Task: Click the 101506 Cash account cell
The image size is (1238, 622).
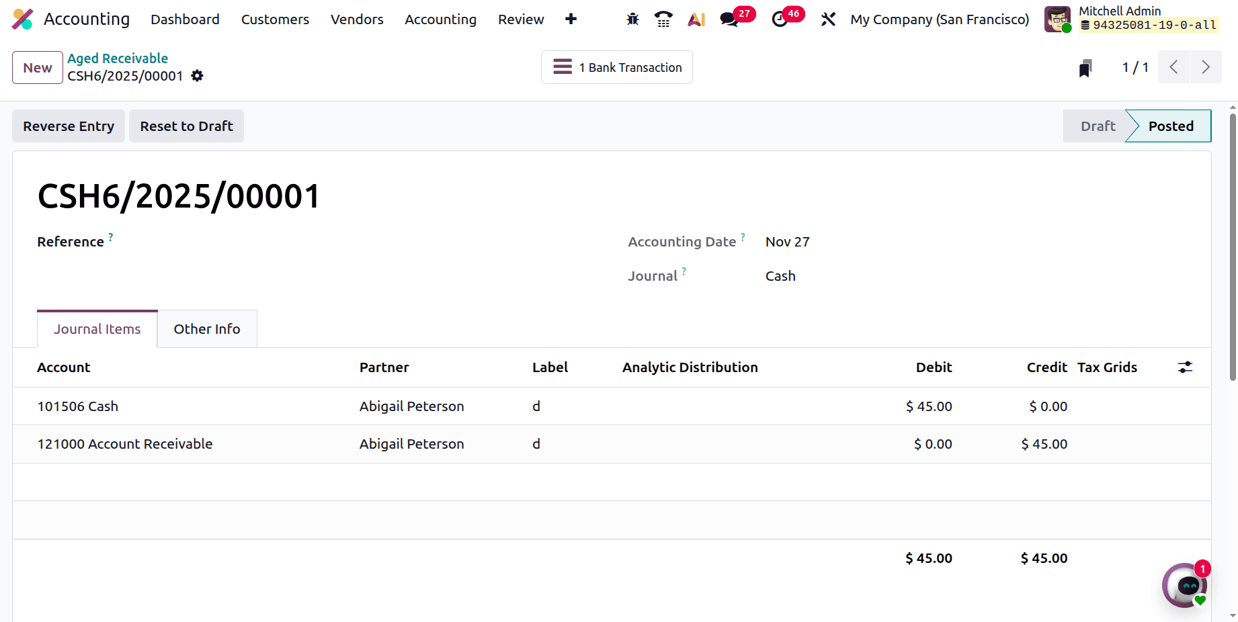Action: pyautogui.click(x=77, y=406)
